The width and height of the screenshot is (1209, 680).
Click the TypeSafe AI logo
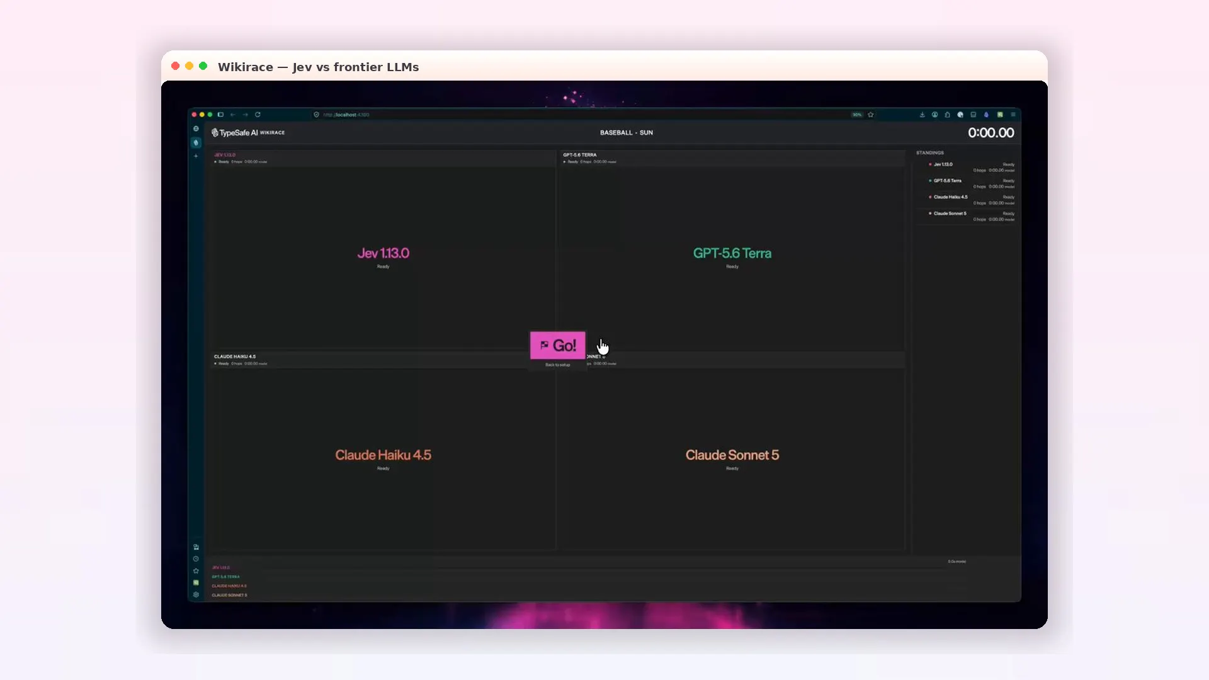[234, 133]
